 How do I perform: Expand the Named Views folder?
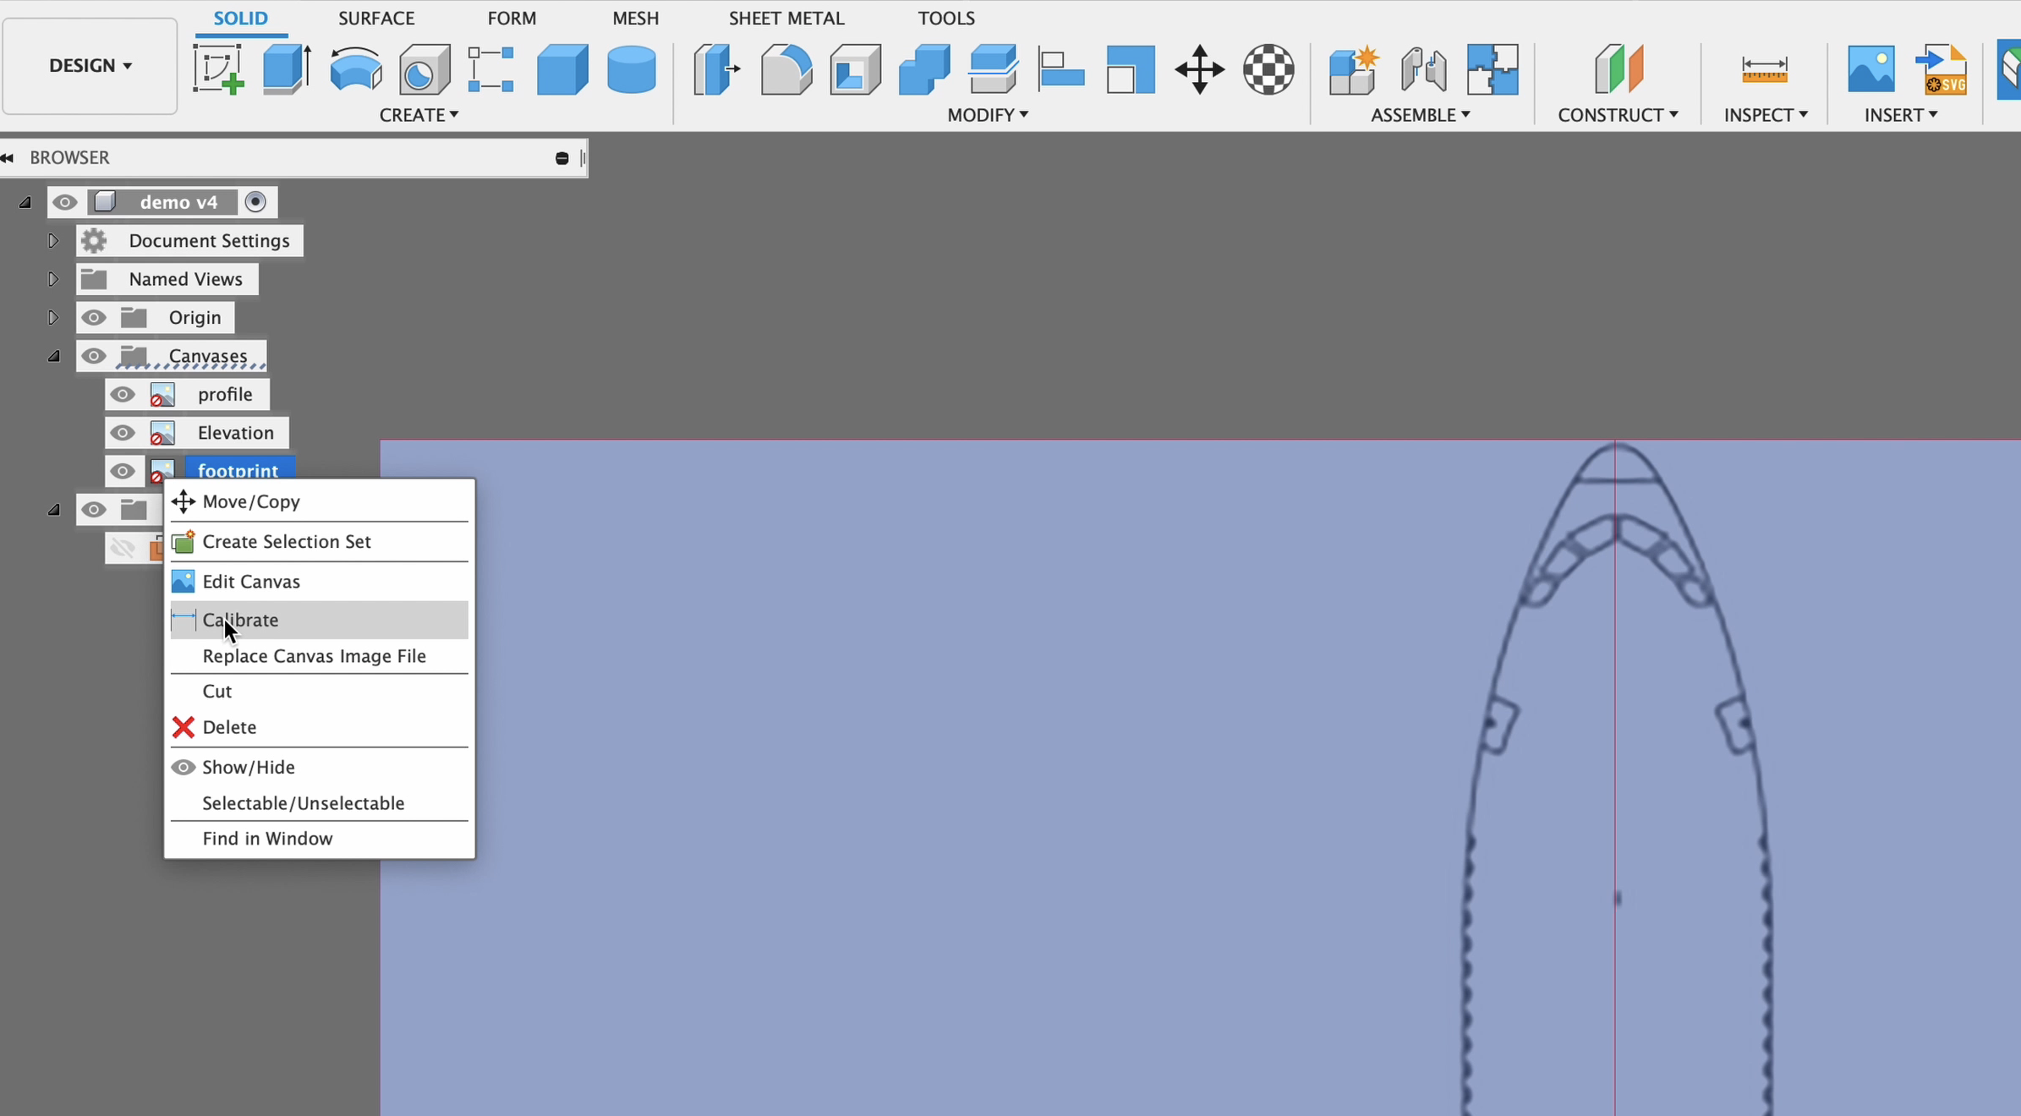click(52, 278)
